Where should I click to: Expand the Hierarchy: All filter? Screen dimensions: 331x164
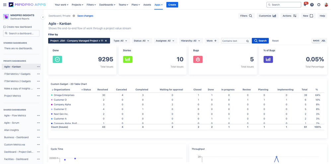coord(191,41)
